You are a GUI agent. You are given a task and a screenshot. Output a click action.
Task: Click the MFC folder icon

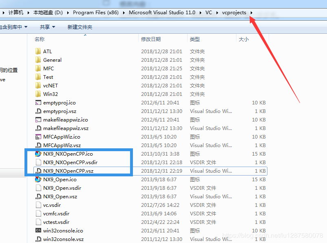[x=38, y=68]
